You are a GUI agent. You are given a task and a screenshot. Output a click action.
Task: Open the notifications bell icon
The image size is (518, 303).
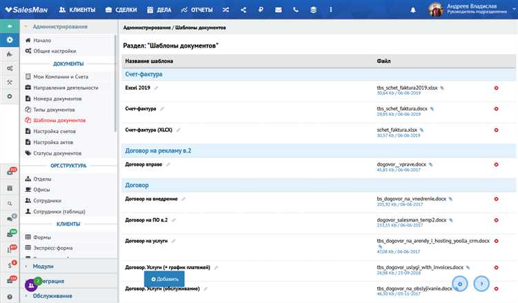click(x=413, y=10)
